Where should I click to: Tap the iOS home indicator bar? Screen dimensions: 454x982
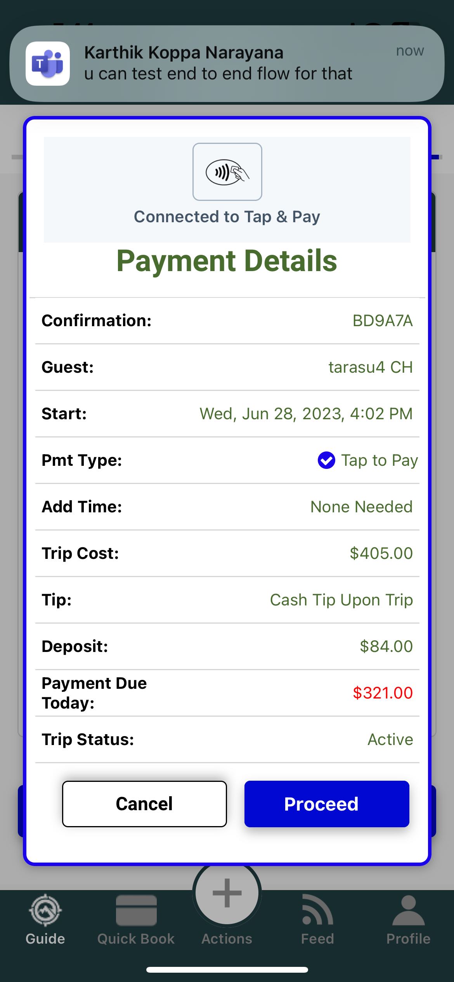(227, 970)
